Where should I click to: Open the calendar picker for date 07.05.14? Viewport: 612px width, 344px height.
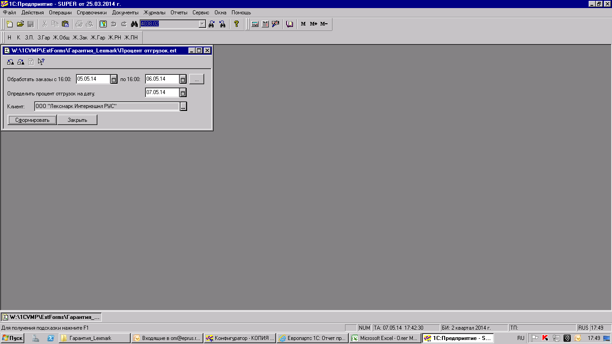point(183,93)
